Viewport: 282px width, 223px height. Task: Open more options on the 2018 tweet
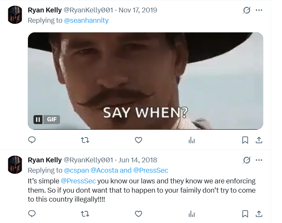pos(259,160)
